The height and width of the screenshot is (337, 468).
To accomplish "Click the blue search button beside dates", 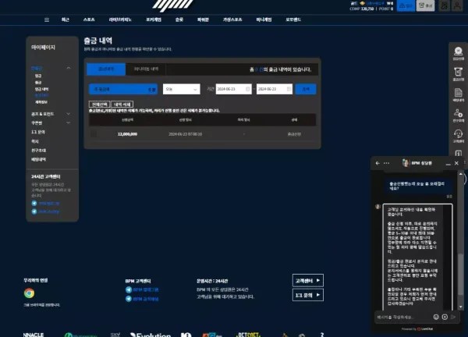I will [307, 90].
